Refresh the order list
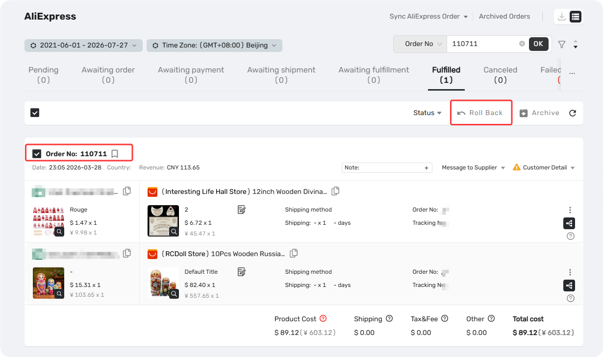Image resolution: width=603 pixels, height=357 pixels. pyautogui.click(x=573, y=113)
